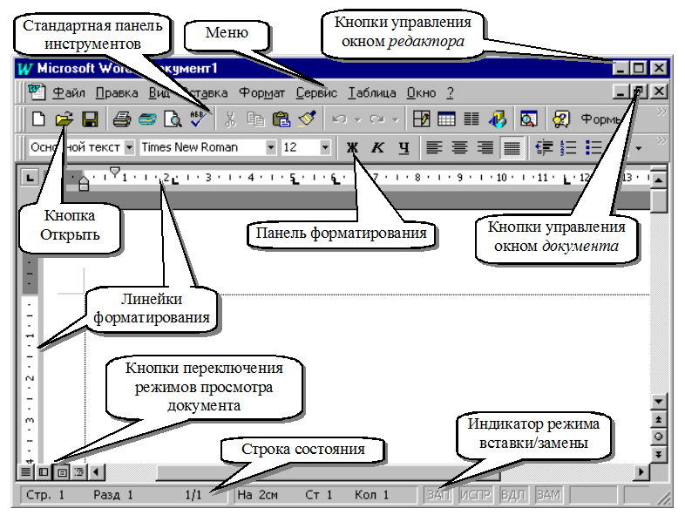Redo the last undone action
This screenshot has height=515, width=685.
click(377, 119)
